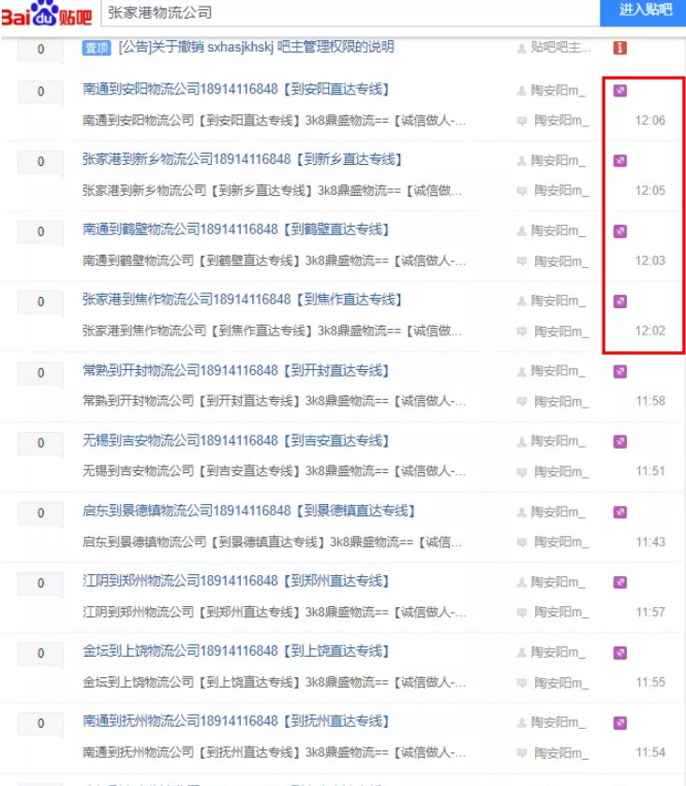The height and width of the screenshot is (786, 686).
Task: Click author icon beside 南通到安阳 post title
Action: coord(521,91)
